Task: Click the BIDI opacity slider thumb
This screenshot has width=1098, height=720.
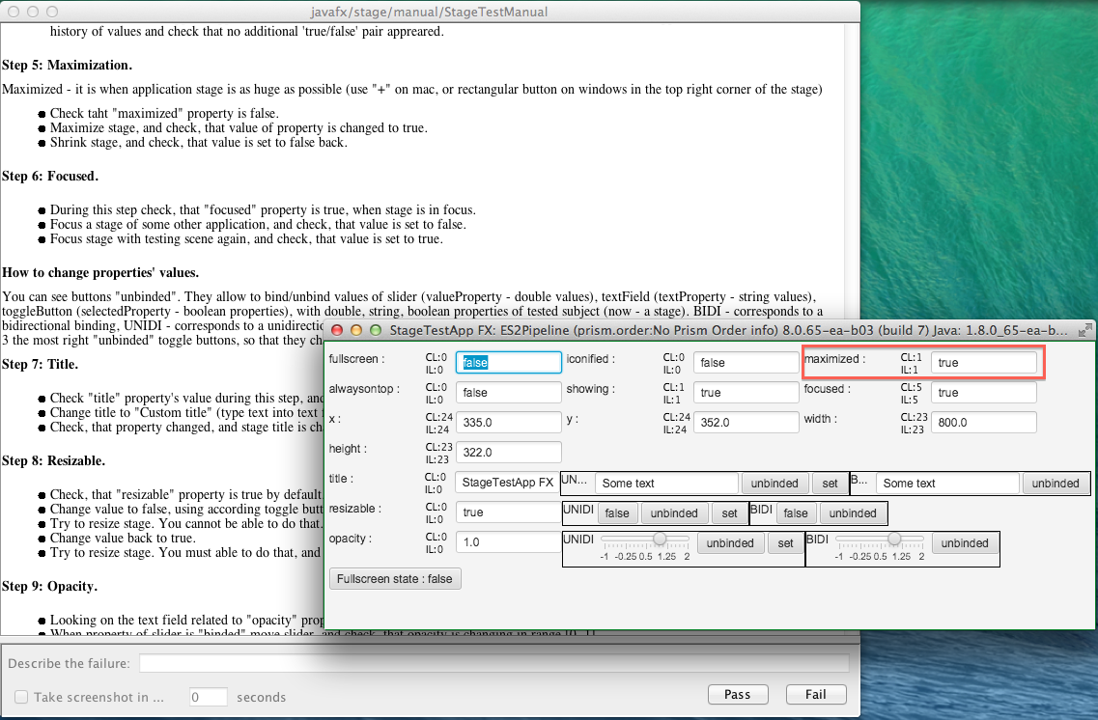Action: [x=894, y=539]
